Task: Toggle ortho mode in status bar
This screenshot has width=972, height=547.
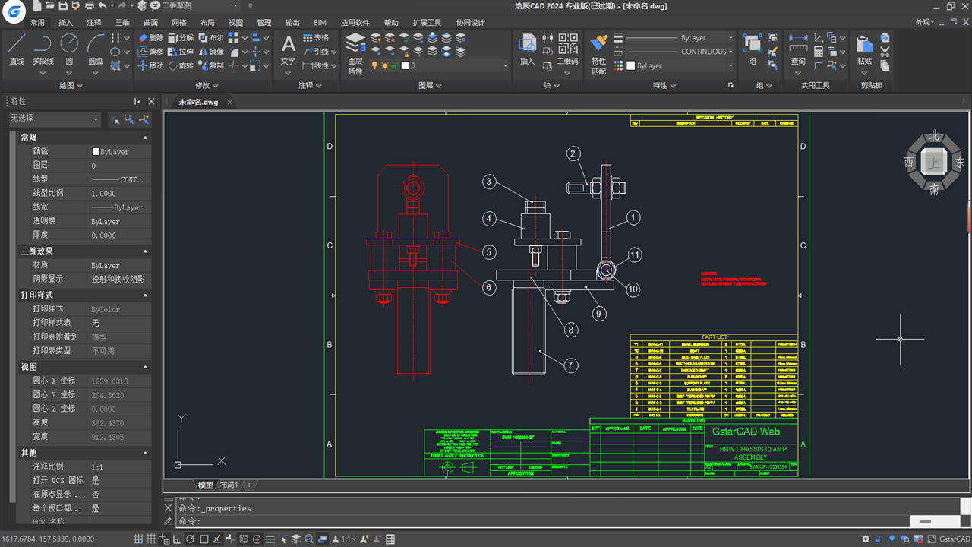Action: click(177, 539)
